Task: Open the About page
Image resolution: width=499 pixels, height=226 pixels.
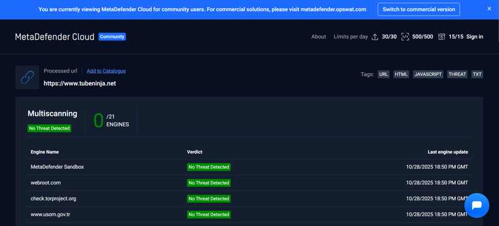Action: click(319, 37)
